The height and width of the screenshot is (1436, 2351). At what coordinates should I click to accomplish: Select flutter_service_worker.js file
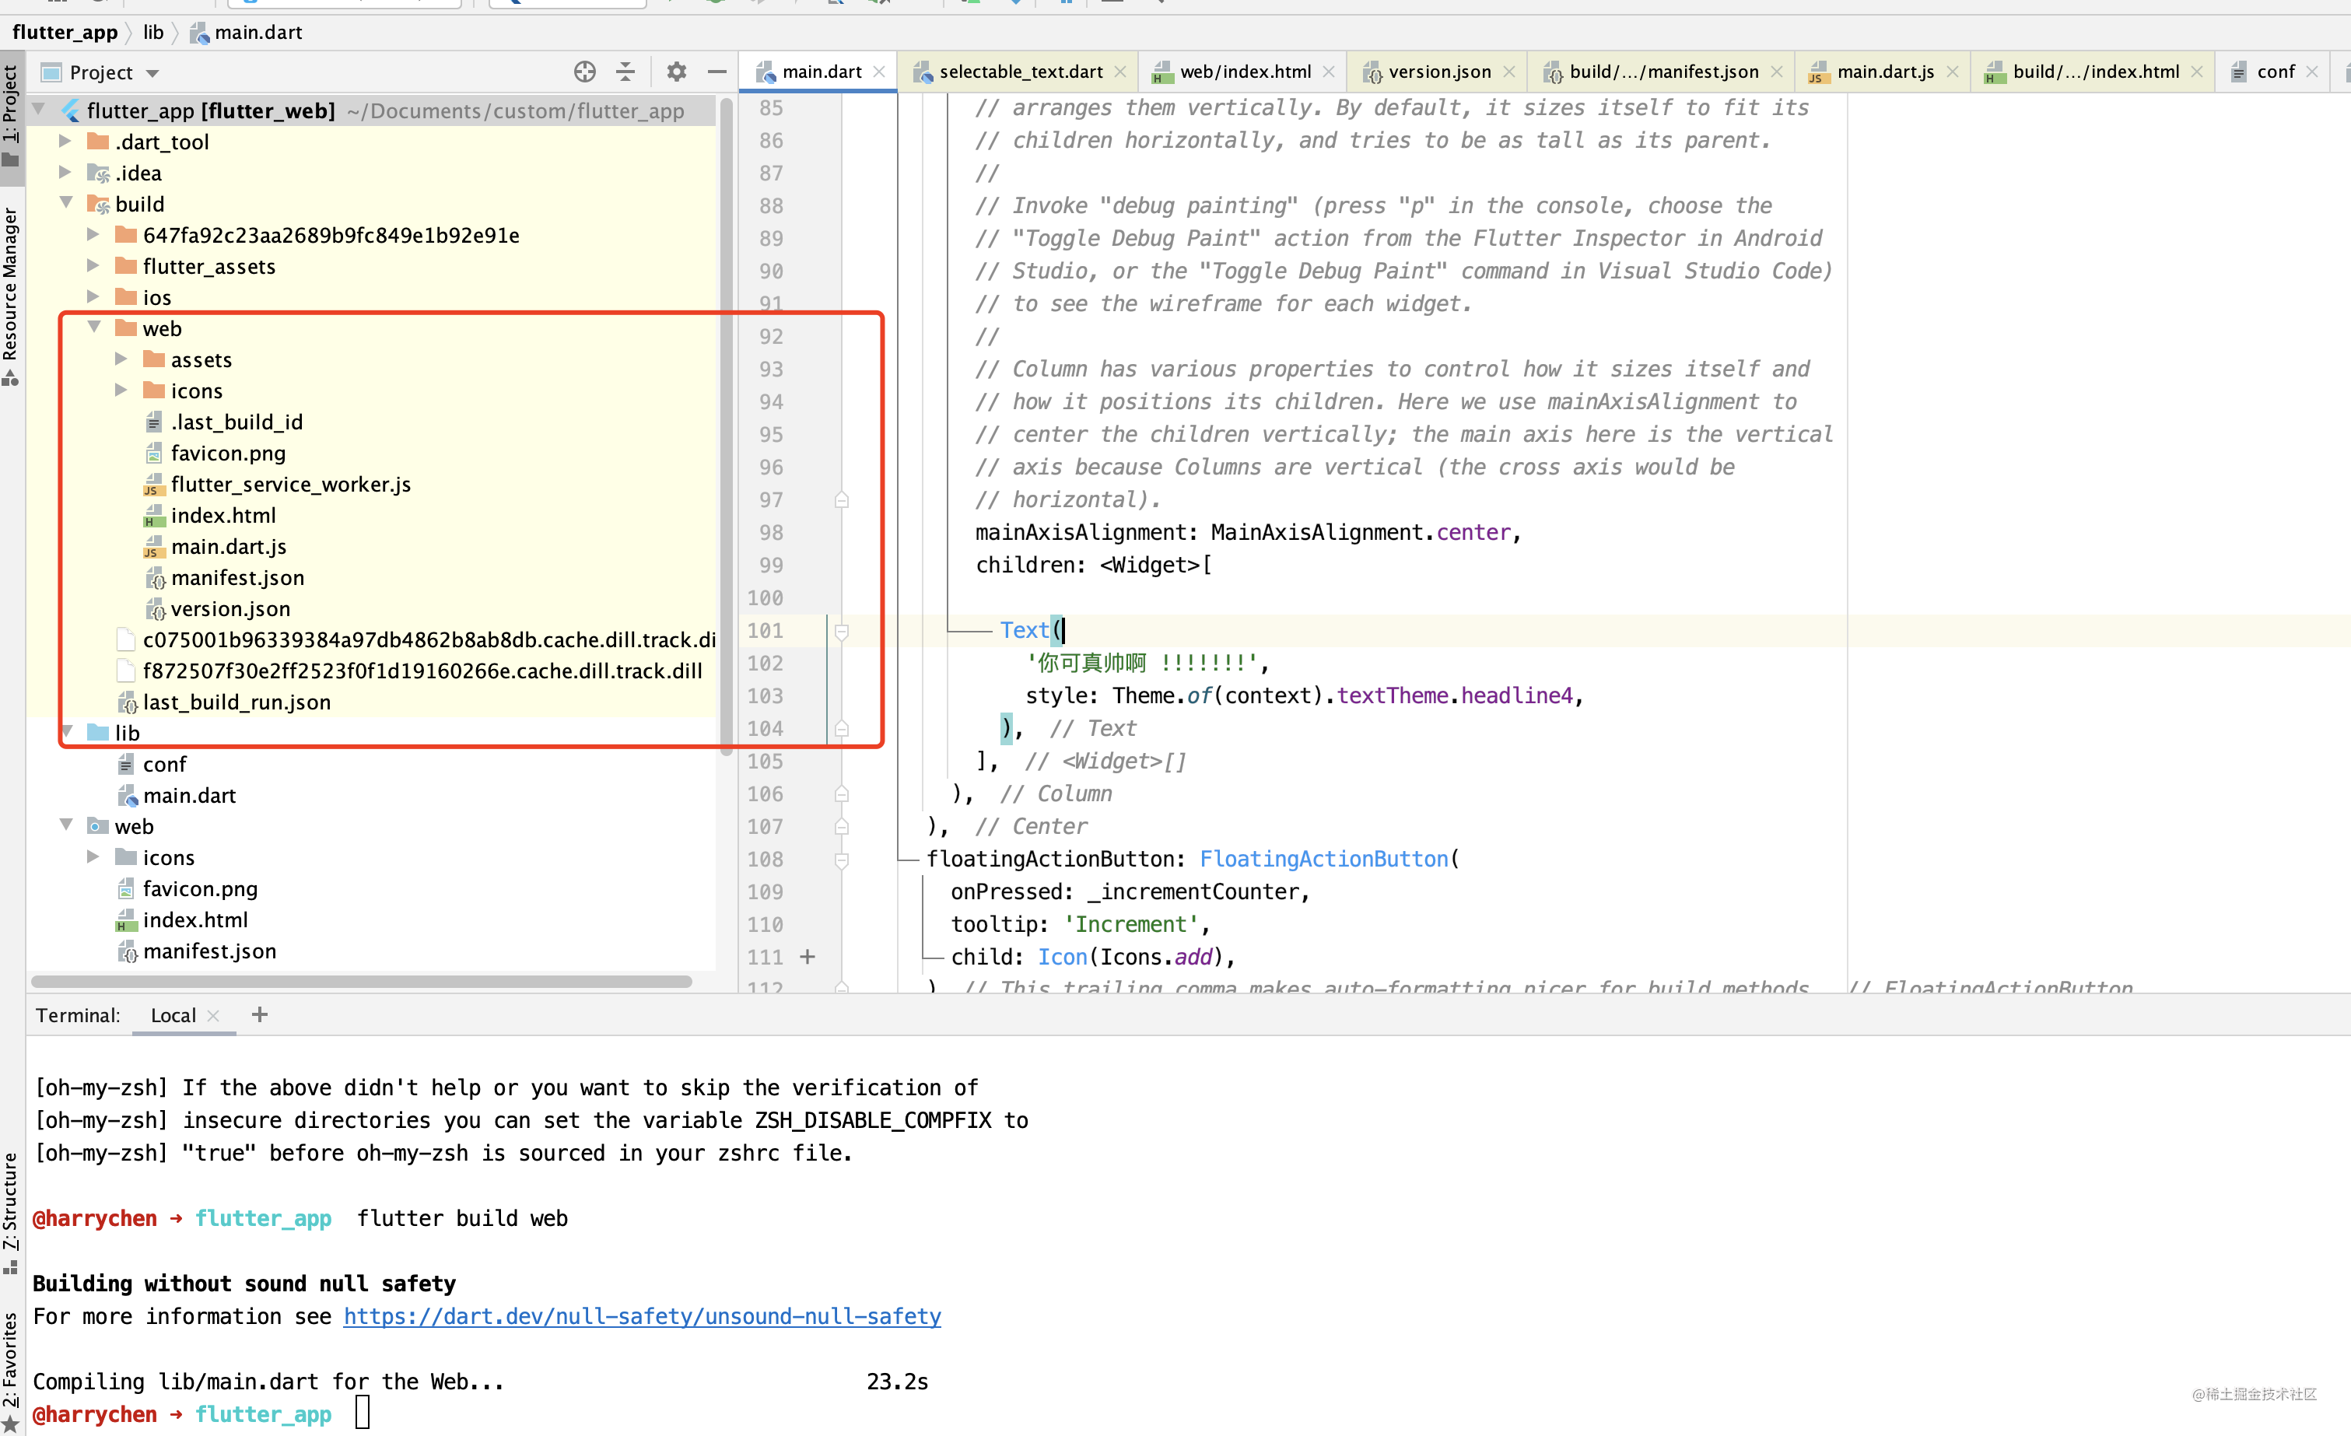click(x=291, y=484)
